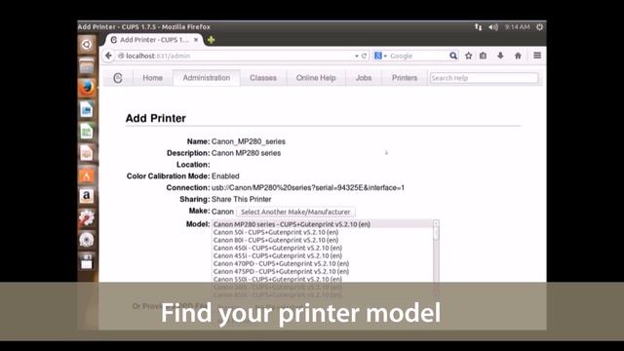Click the 9:14 AM clock in the panel
Image resolution: width=624 pixels, height=351 pixels.
click(x=517, y=27)
